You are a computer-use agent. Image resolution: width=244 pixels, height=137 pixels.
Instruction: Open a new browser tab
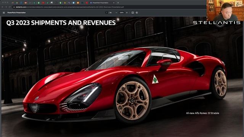118,3
